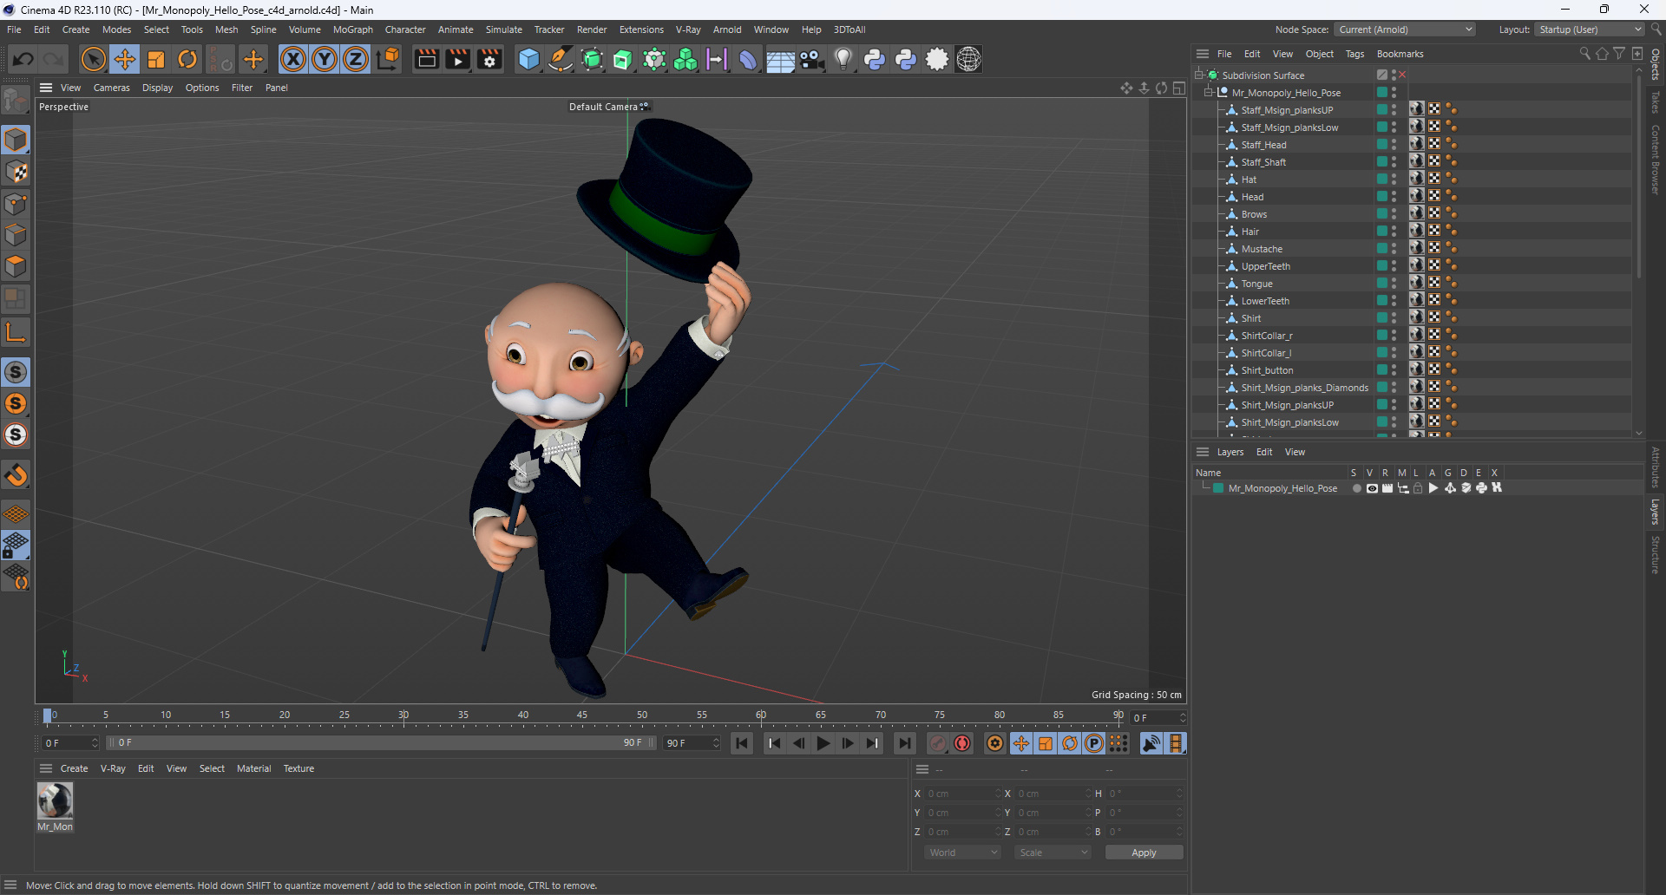1666x895 pixels.
Task: Add a Light object
Action: pos(843,60)
